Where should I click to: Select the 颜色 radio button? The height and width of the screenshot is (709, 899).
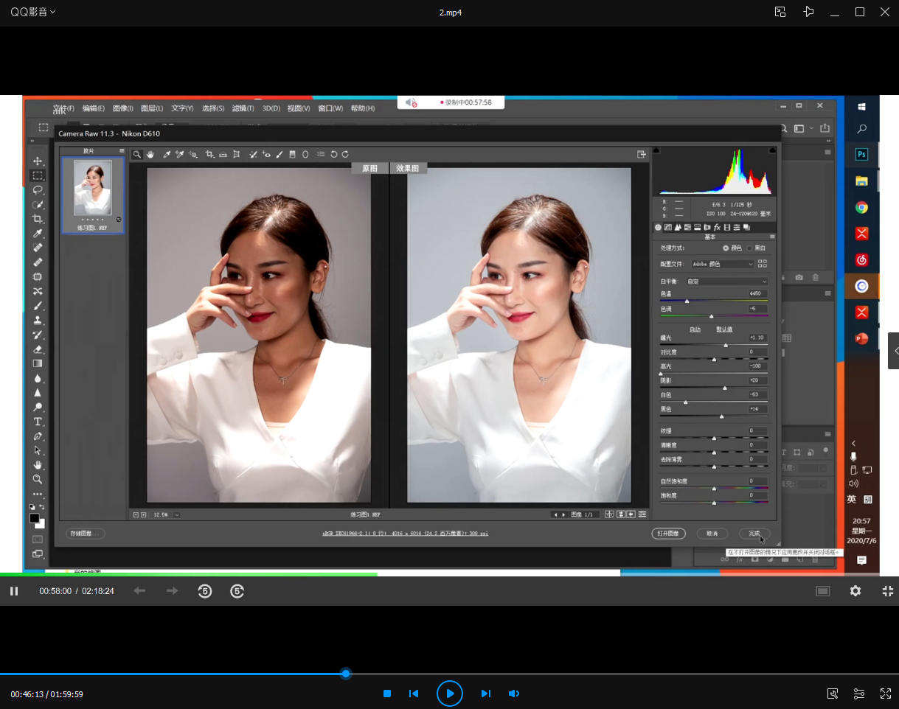726,248
